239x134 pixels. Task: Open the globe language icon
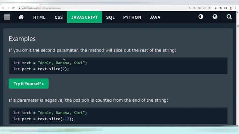(x=215, y=17)
